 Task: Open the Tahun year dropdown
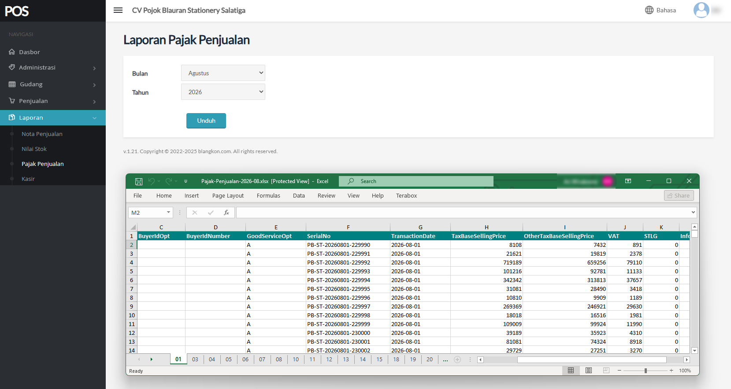(223, 92)
